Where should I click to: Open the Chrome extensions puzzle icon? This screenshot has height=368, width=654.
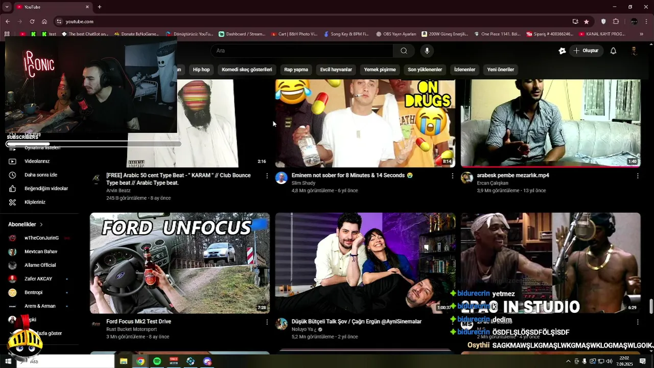point(616,21)
